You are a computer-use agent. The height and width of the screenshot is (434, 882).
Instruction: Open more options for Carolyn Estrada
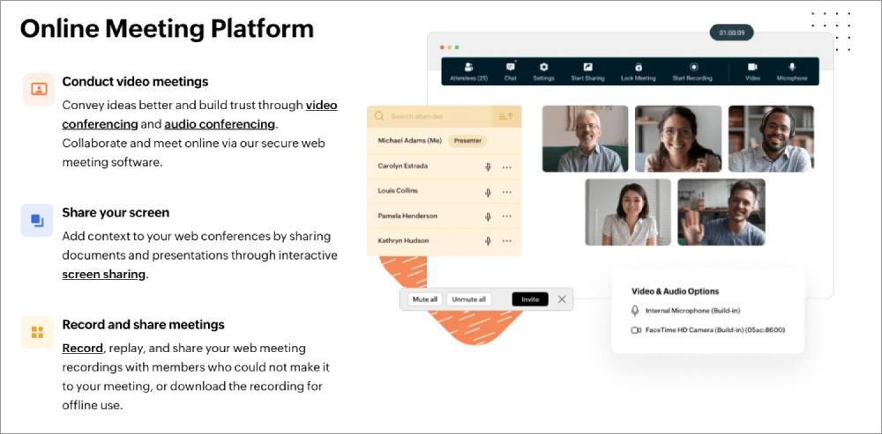507,167
